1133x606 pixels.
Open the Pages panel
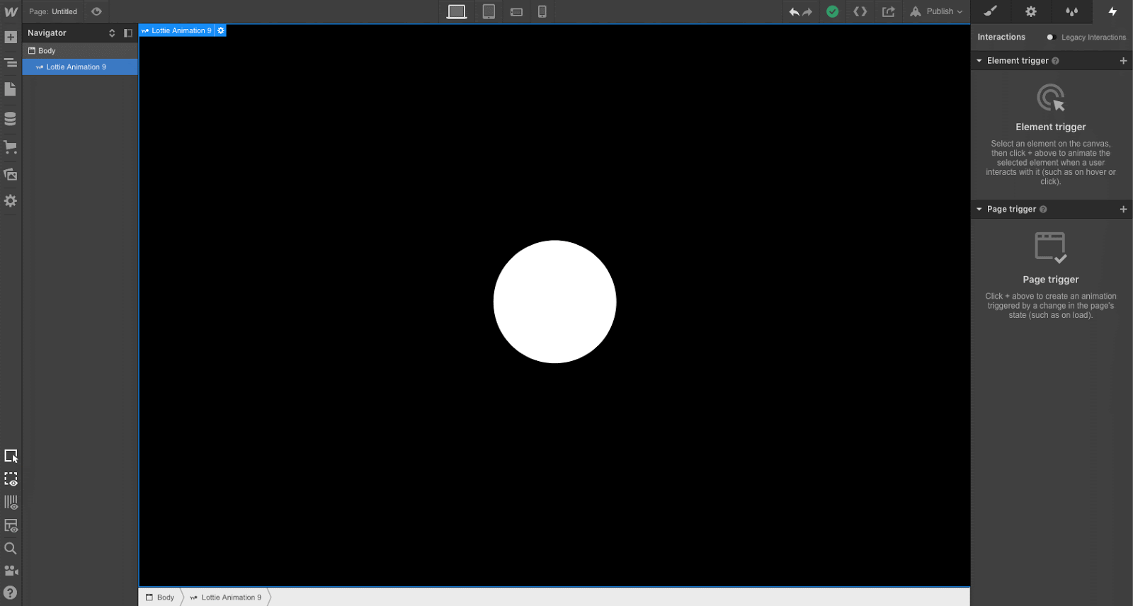[x=11, y=89]
